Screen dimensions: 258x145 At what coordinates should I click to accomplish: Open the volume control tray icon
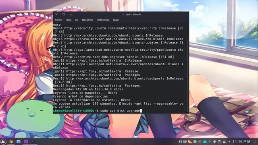point(214,141)
